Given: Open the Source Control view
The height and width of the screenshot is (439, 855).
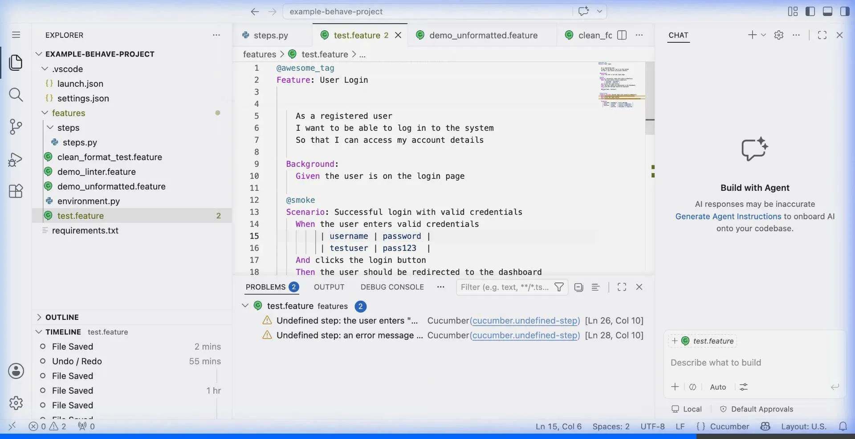Looking at the screenshot, I should tap(16, 127).
